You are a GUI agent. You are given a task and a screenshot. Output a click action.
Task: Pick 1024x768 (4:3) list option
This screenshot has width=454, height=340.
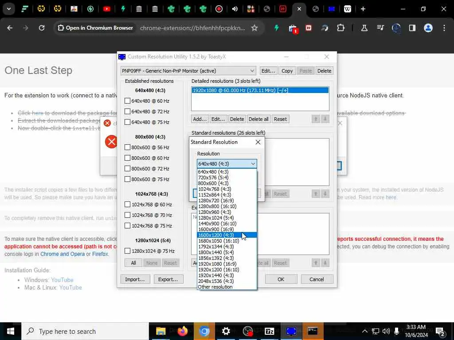pos(227,189)
